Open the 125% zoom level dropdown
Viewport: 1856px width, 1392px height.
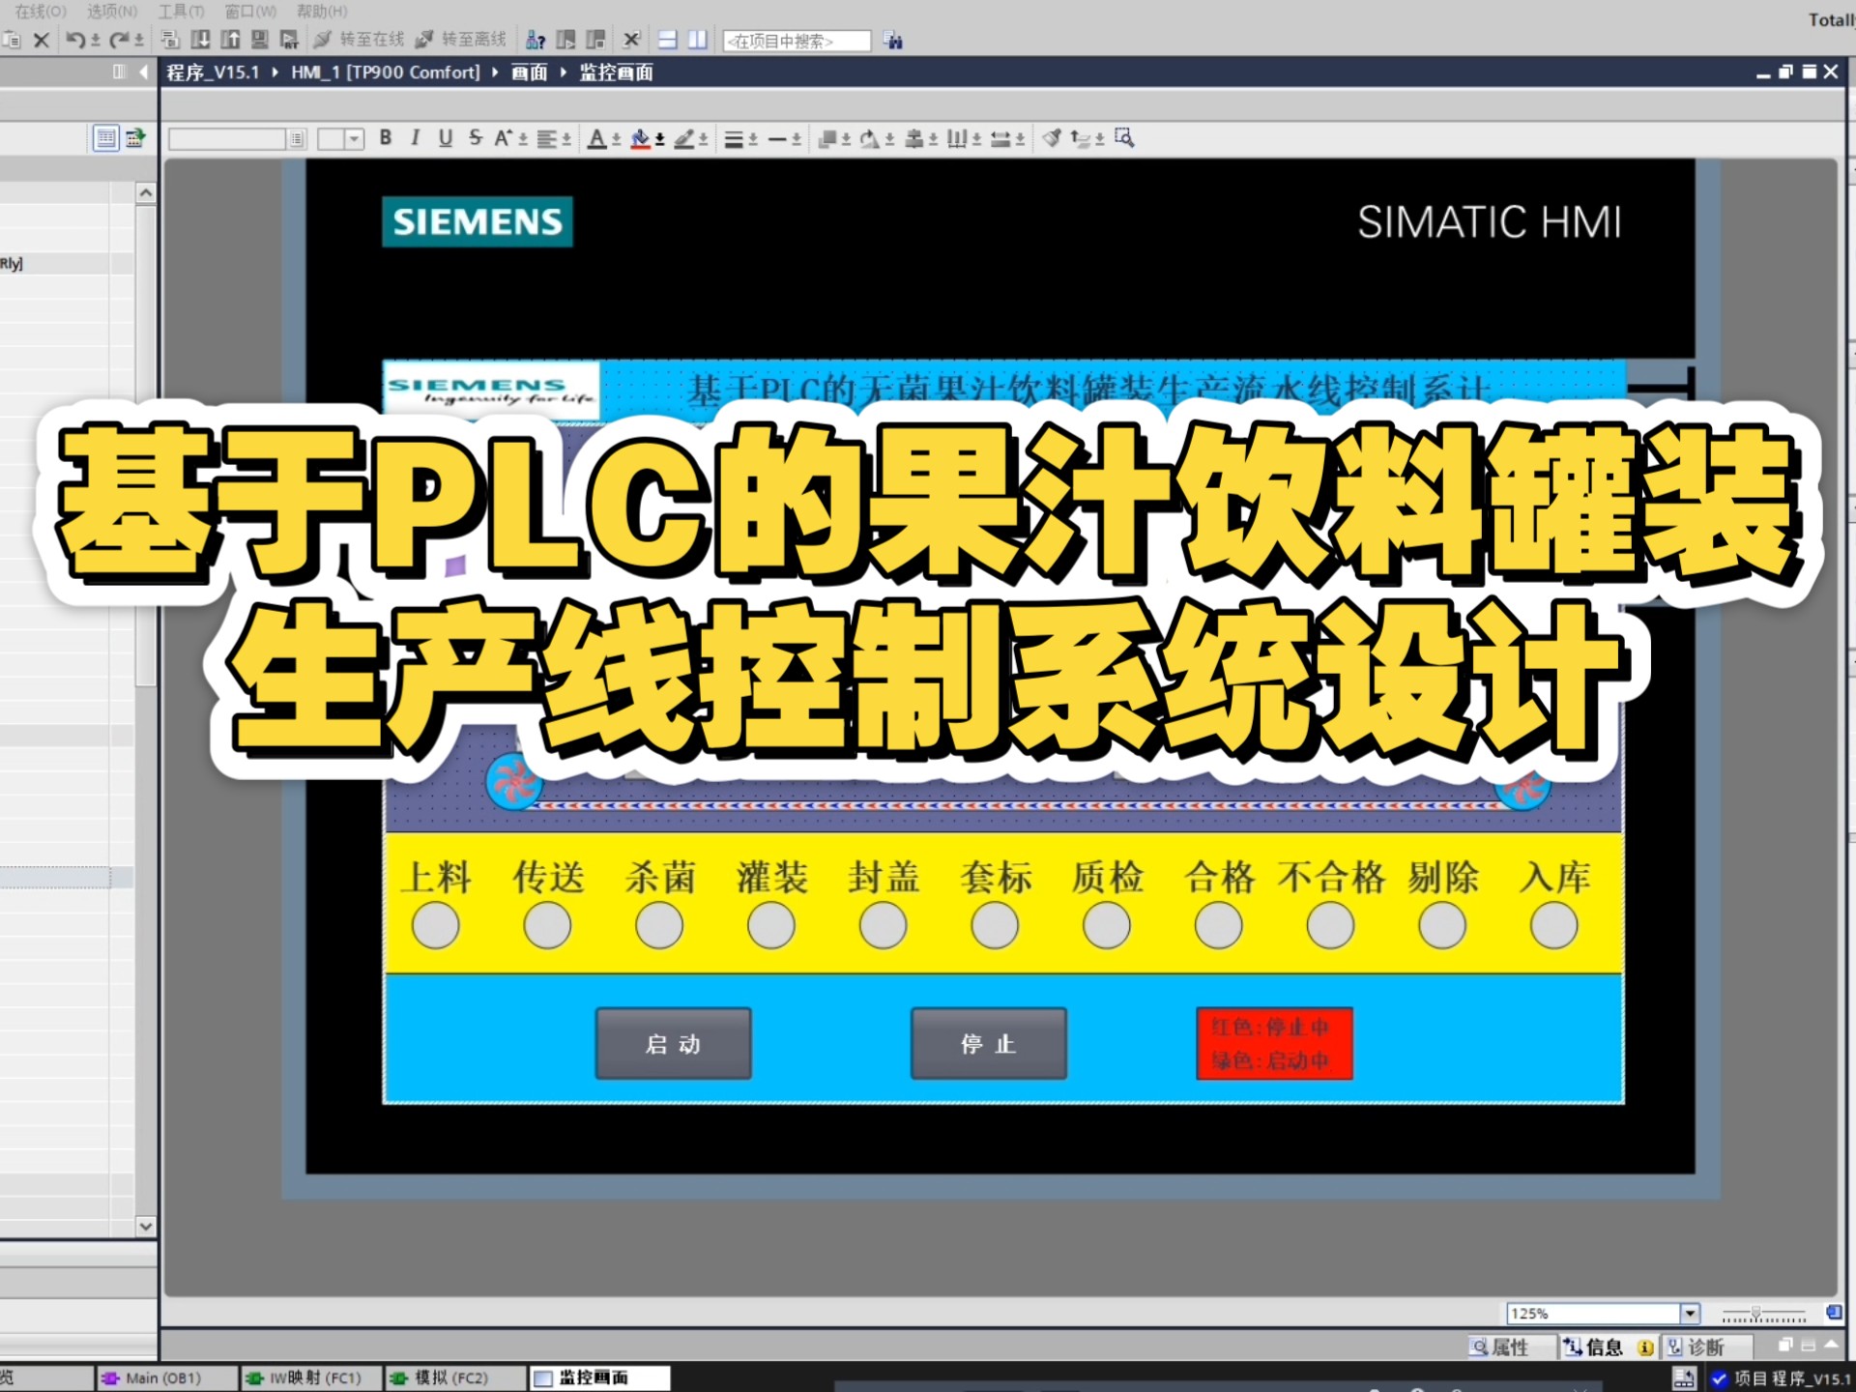click(1689, 1313)
